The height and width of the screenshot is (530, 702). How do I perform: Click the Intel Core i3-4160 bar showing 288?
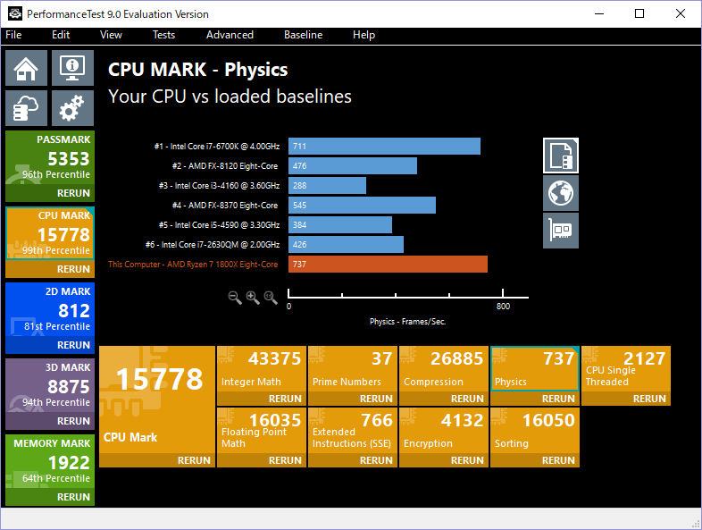coord(327,186)
